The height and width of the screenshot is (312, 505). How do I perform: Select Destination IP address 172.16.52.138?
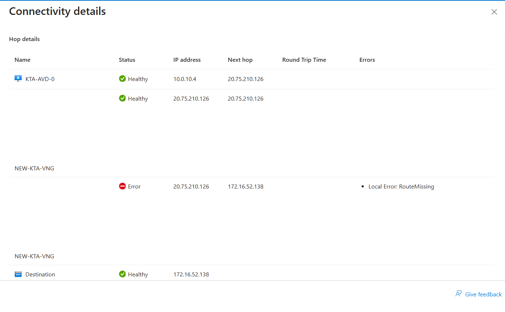coord(191,274)
